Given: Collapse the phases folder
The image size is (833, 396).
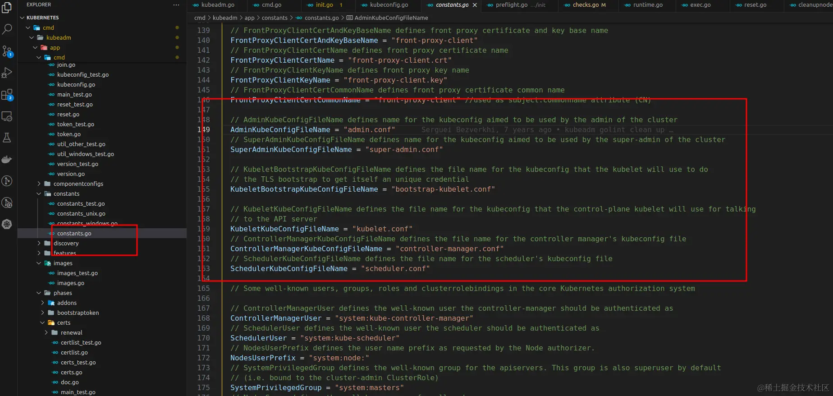Looking at the screenshot, I should coord(63,293).
